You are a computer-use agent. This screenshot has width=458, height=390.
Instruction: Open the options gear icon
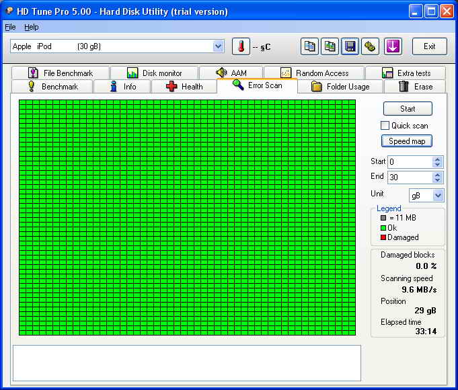pos(370,46)
